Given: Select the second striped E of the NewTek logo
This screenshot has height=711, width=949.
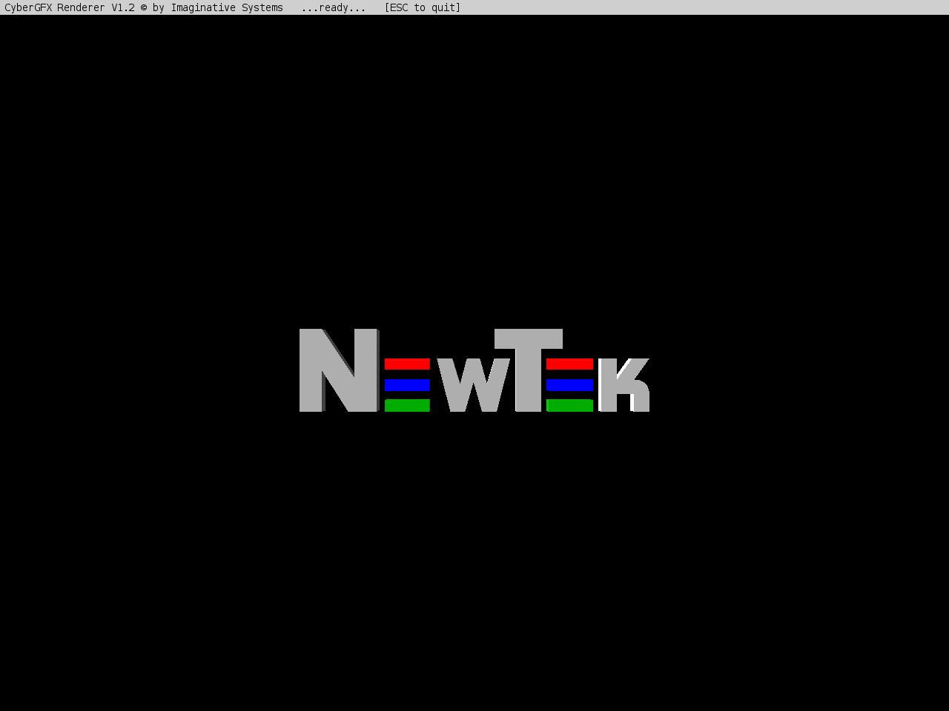Looking at the screenshot, I should pos(570,384).
